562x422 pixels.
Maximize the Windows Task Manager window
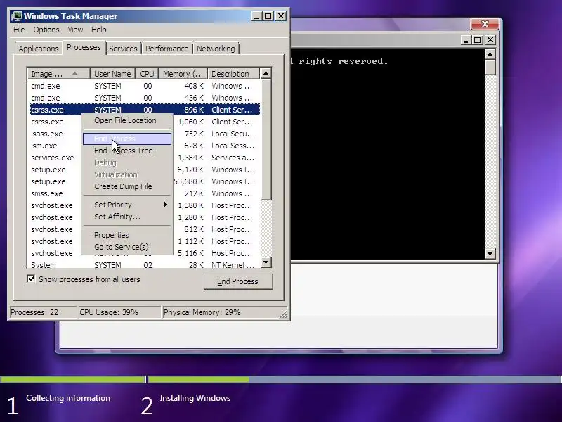[268, 16]
